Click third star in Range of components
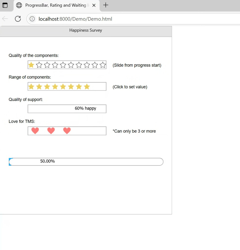The height and width of the screenshot is (250, 240). pyautogui.click(x=47, y=87)
